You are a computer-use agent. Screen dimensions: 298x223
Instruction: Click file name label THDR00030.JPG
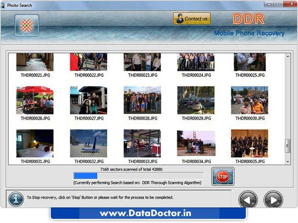click(250, 119)
